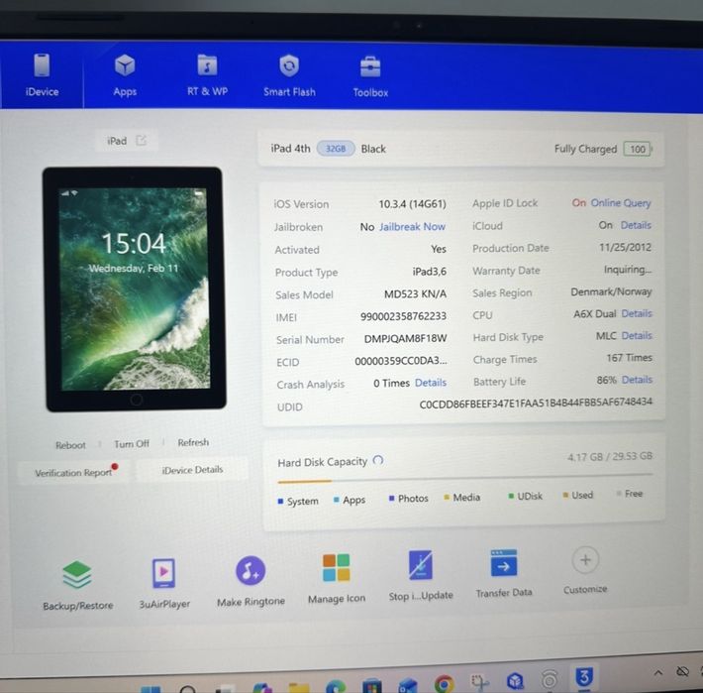
Task: Click the Reboot button
Action: tap(70, 445)
